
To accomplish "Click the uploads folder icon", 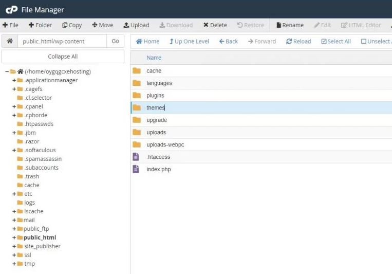I will pyautogui.click(x=137, y=132).
